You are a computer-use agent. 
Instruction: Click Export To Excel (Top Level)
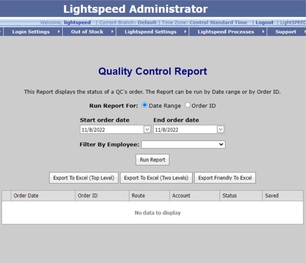click(84, 178)
